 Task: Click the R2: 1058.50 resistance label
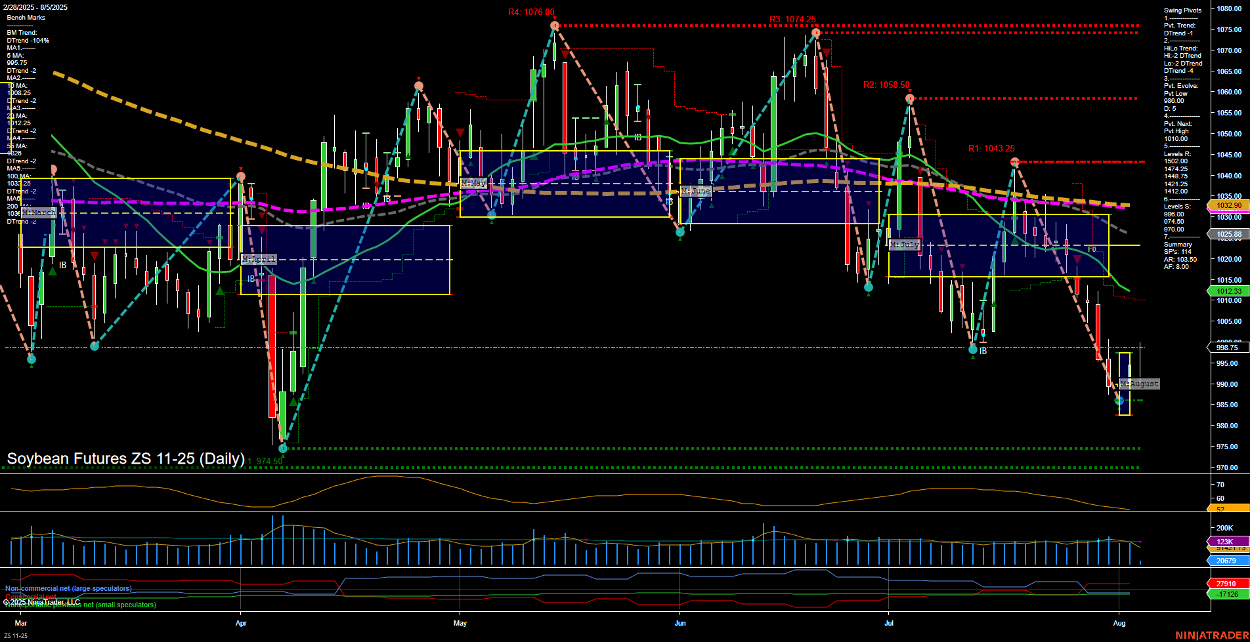pyautogui.click(x=887, y=84)
